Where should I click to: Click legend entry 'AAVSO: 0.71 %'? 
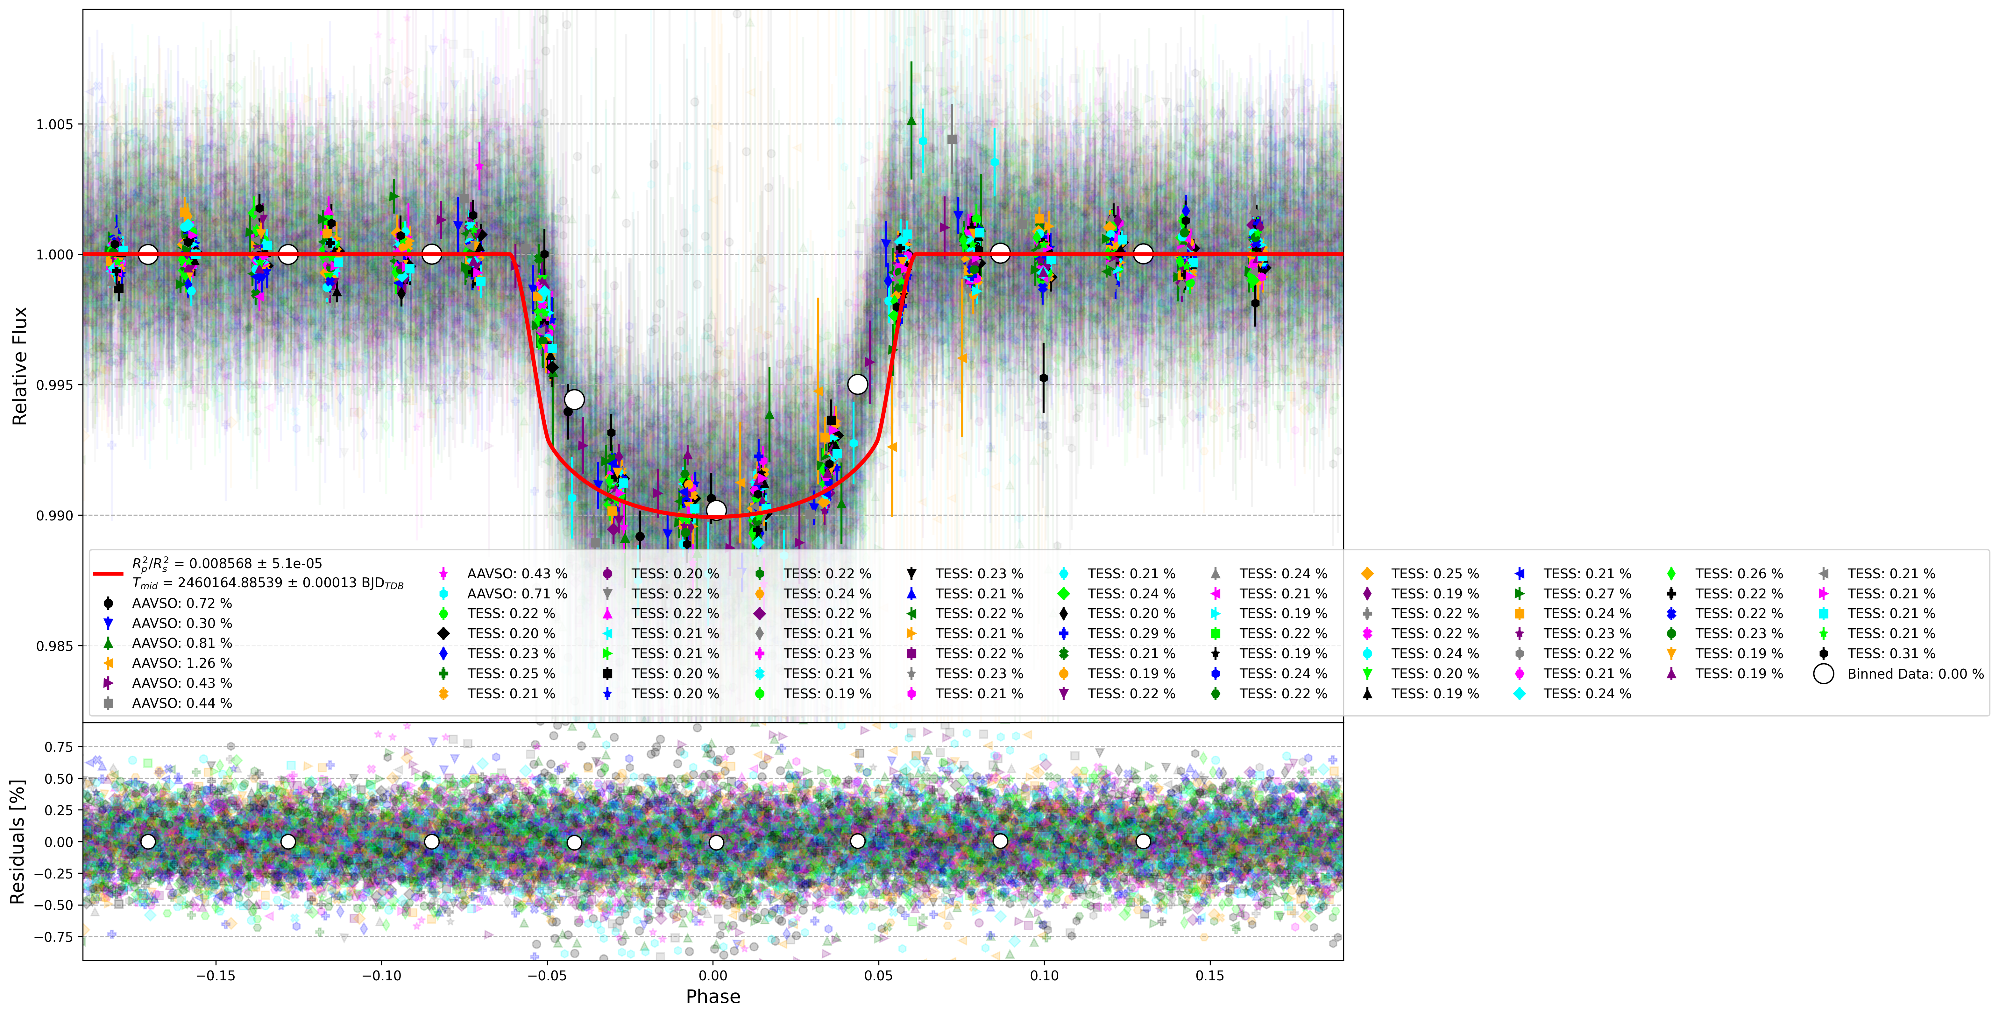[x=517, y=594]
